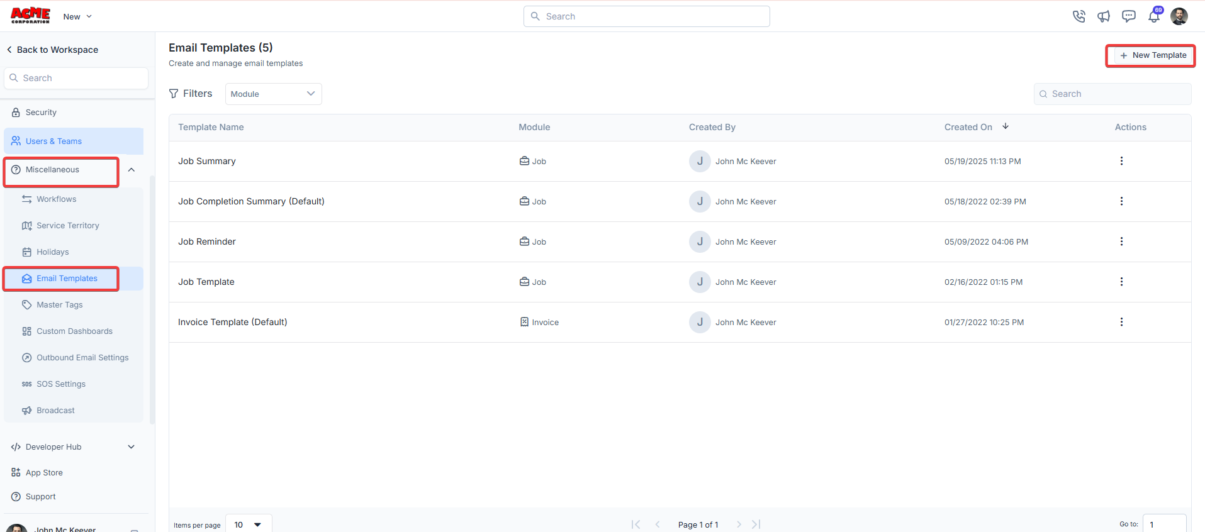
Task: Go Back to Workspace
Action: 52,50
